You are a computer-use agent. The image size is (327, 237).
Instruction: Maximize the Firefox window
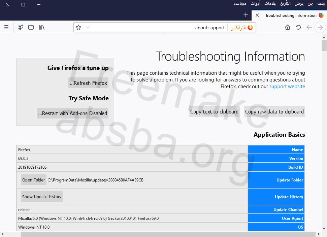click(x=23, y=5)
